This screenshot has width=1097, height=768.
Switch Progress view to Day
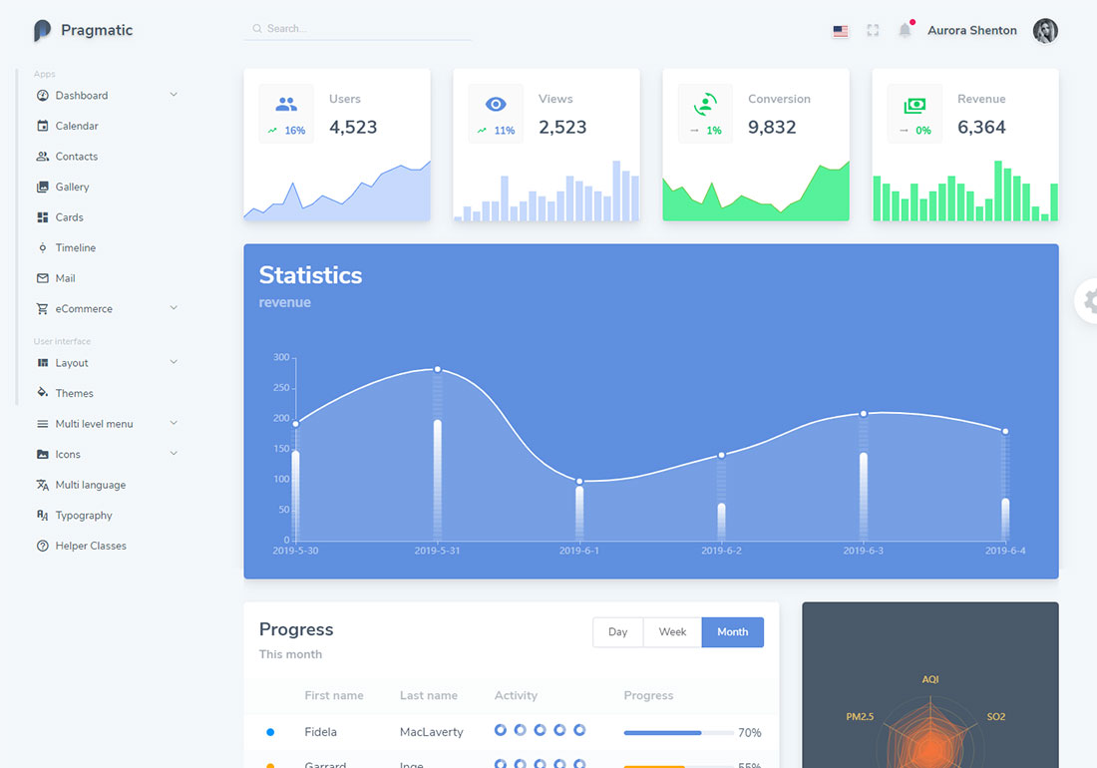tap(617, 631)
